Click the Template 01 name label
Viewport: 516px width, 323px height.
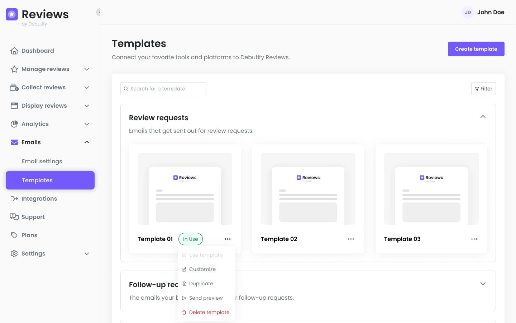pos(155,239)
